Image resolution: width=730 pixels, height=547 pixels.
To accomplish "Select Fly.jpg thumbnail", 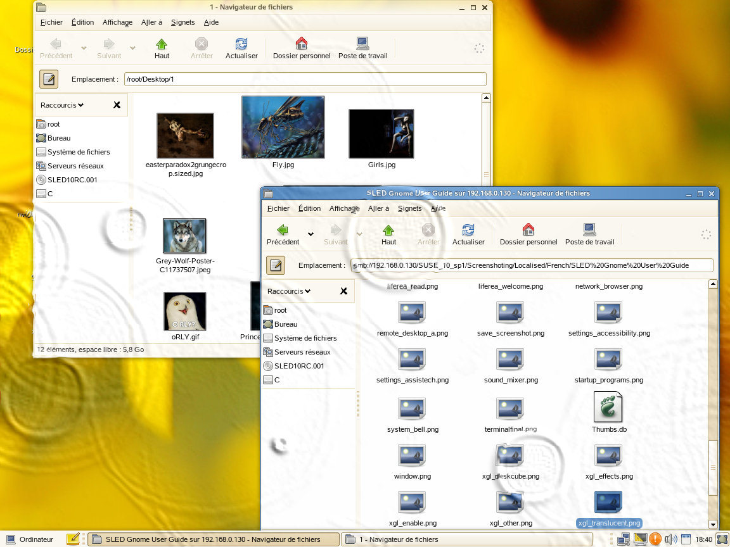I will pyautogui.click(x=283, y=127).
